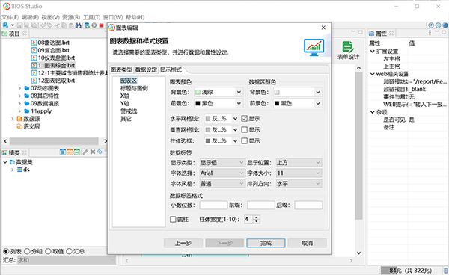Click the save floppy icon in the toolbar
The height and width of the screenshot is (275, 449).
[x=19, y=25]
